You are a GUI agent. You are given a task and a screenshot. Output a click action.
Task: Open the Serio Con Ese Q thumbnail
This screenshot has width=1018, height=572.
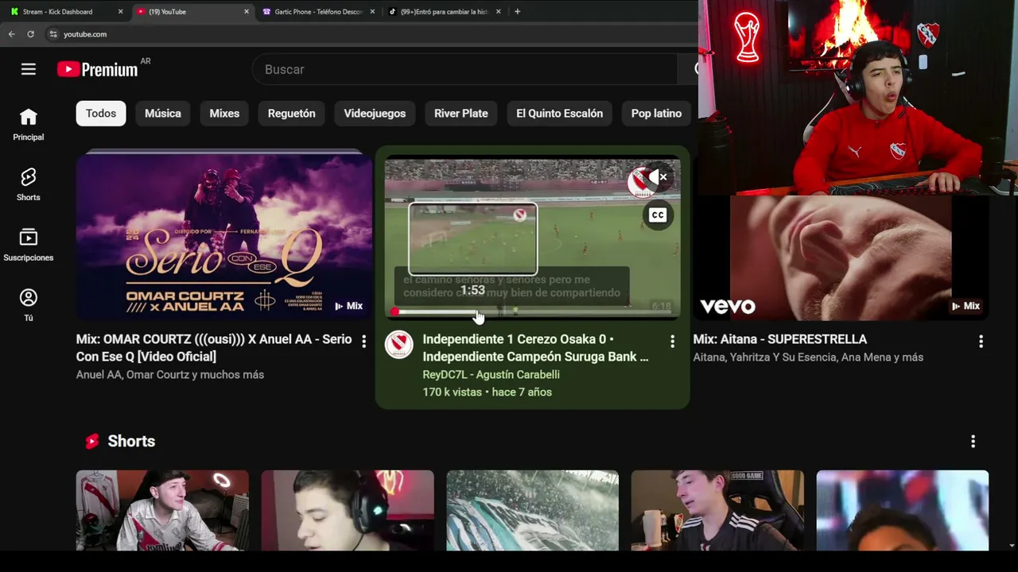click(224, 237)
